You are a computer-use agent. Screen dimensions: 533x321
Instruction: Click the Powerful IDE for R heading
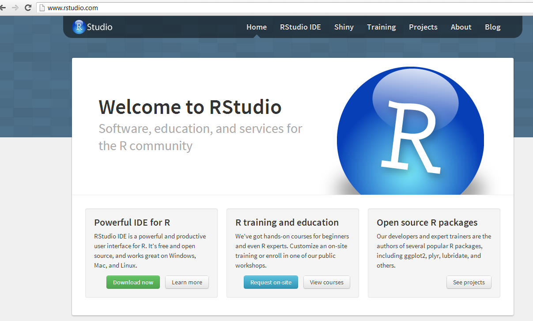132,223
